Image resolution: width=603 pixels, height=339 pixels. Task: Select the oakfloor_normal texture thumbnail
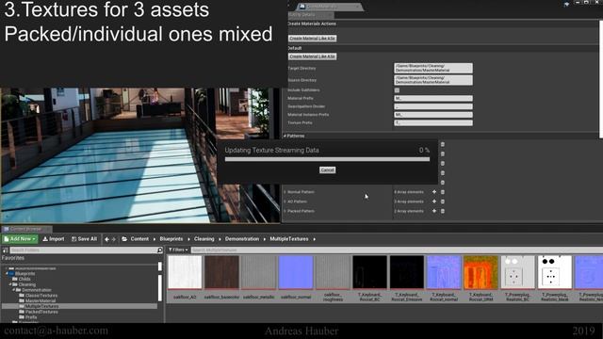click(296, 272)
